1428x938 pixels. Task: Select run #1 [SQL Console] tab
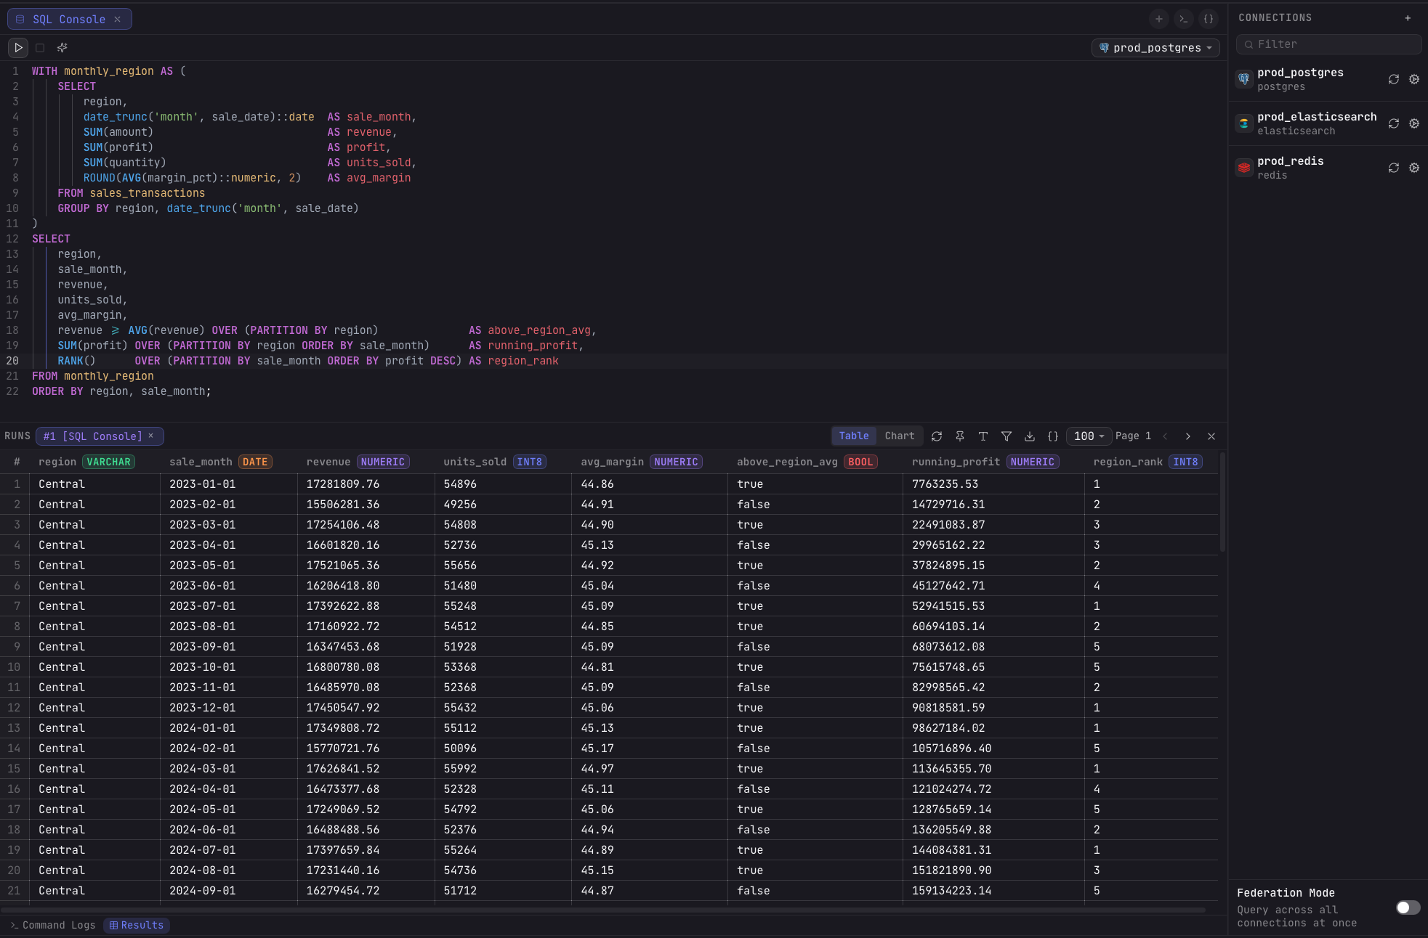pyautogui.click(x=92, y=436)
